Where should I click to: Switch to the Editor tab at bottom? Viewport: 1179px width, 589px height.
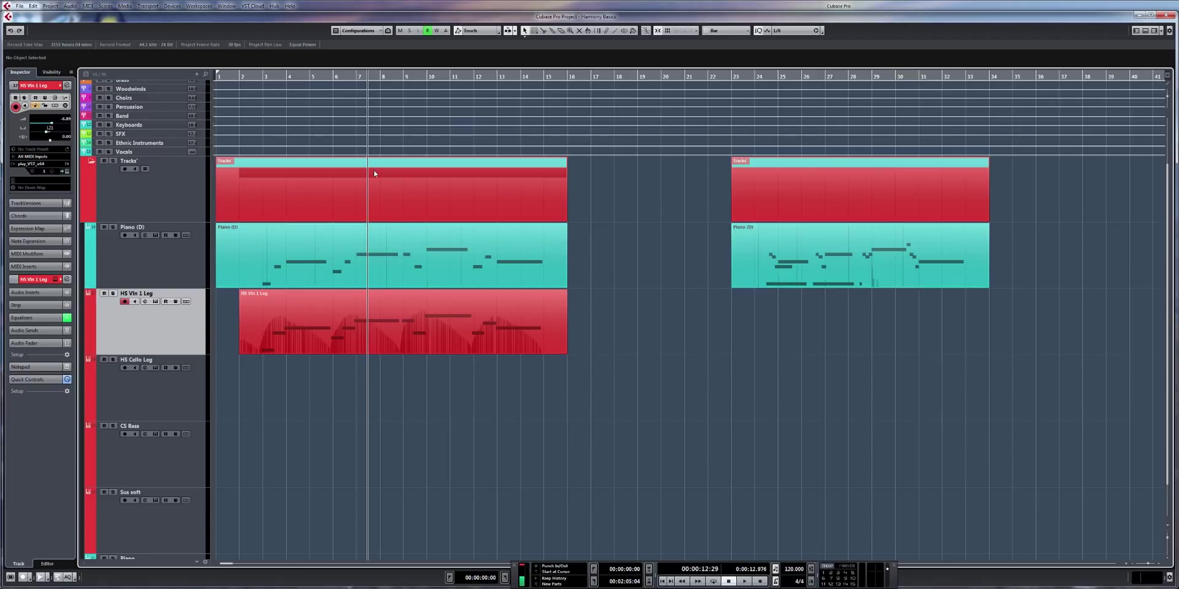(x=47, y=563)
